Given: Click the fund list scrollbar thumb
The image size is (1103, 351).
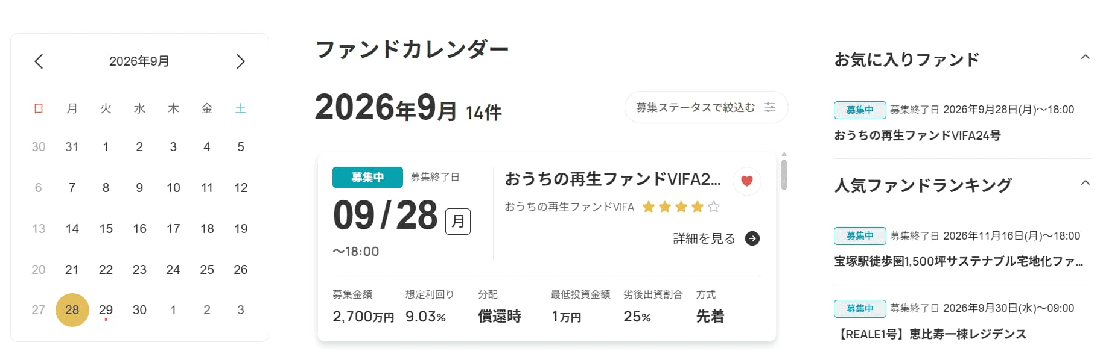Looking at the screenshot, I should coord(784,175).
